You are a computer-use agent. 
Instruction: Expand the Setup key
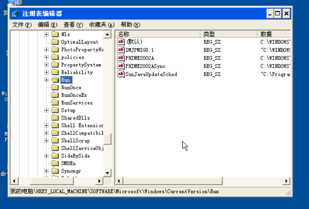click(x=46, y=110)
